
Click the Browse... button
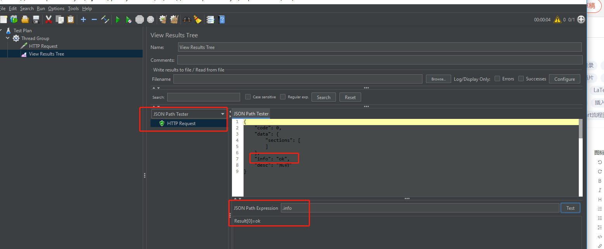438,79
